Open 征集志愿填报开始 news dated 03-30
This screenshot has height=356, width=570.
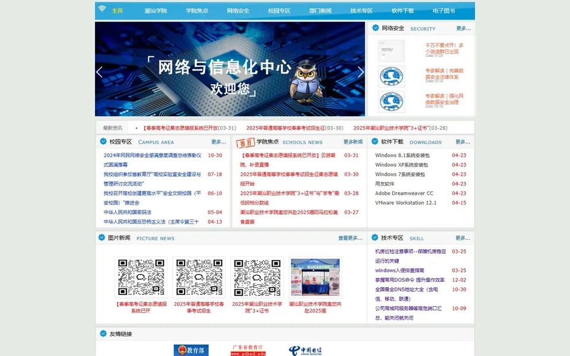289,179
